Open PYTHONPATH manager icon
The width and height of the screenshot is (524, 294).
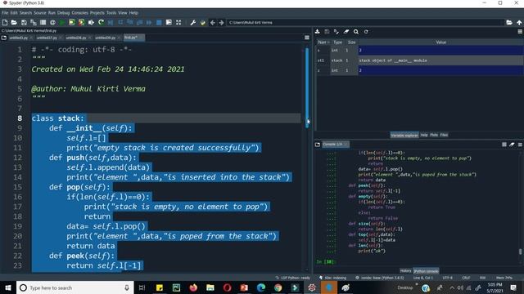point(203,22)
